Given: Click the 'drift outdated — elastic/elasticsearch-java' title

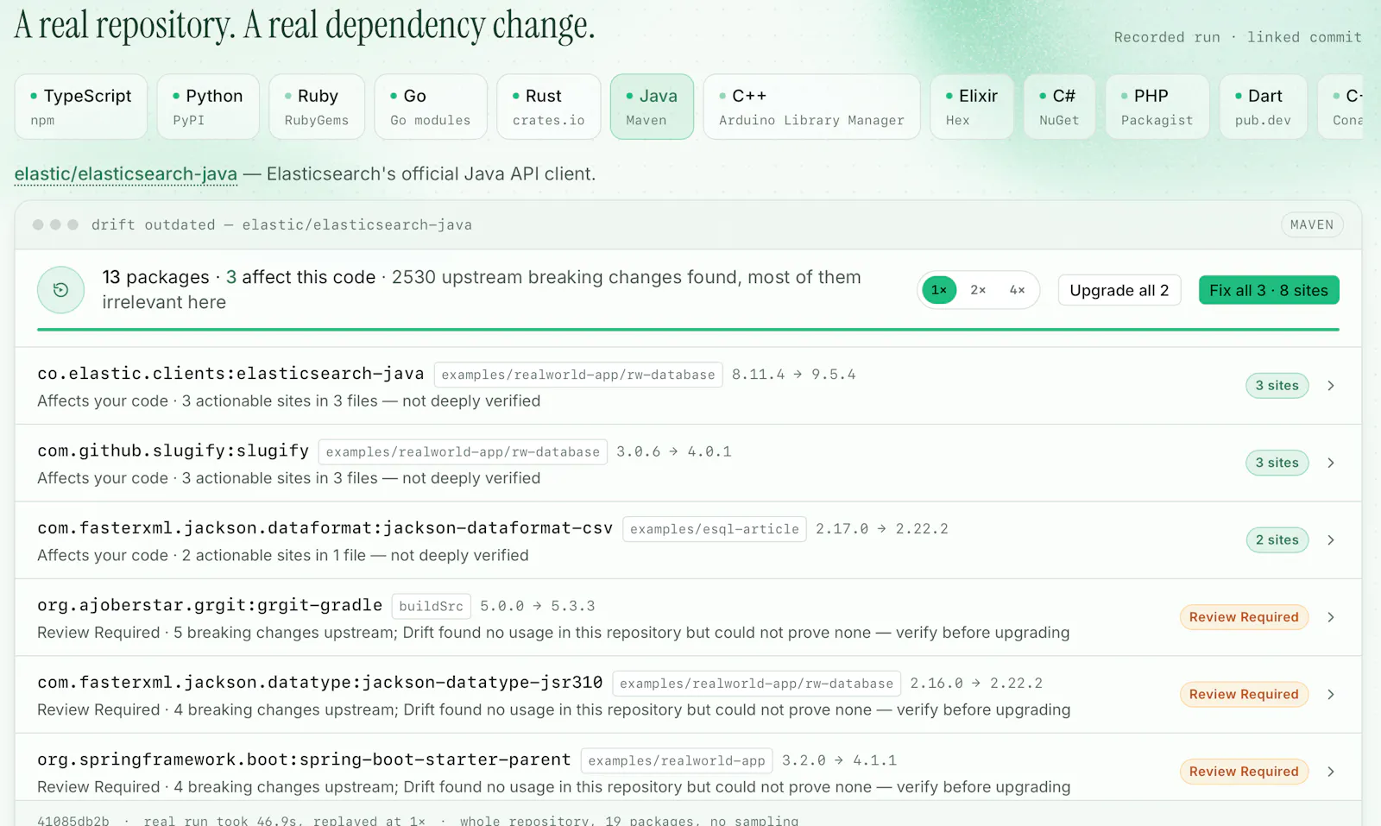Looking at the screenshot, I should [281, 224].
